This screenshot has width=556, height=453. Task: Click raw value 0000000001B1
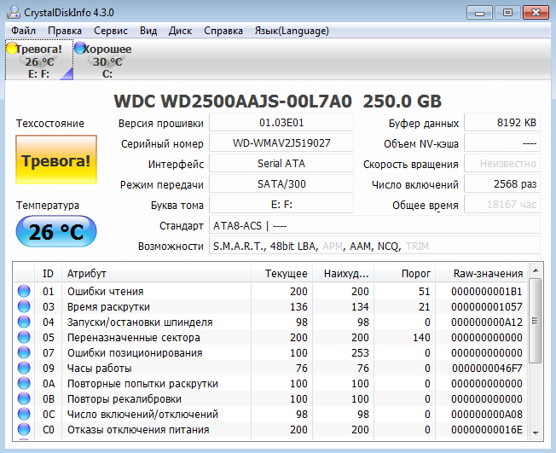click(x=486, y=291)
